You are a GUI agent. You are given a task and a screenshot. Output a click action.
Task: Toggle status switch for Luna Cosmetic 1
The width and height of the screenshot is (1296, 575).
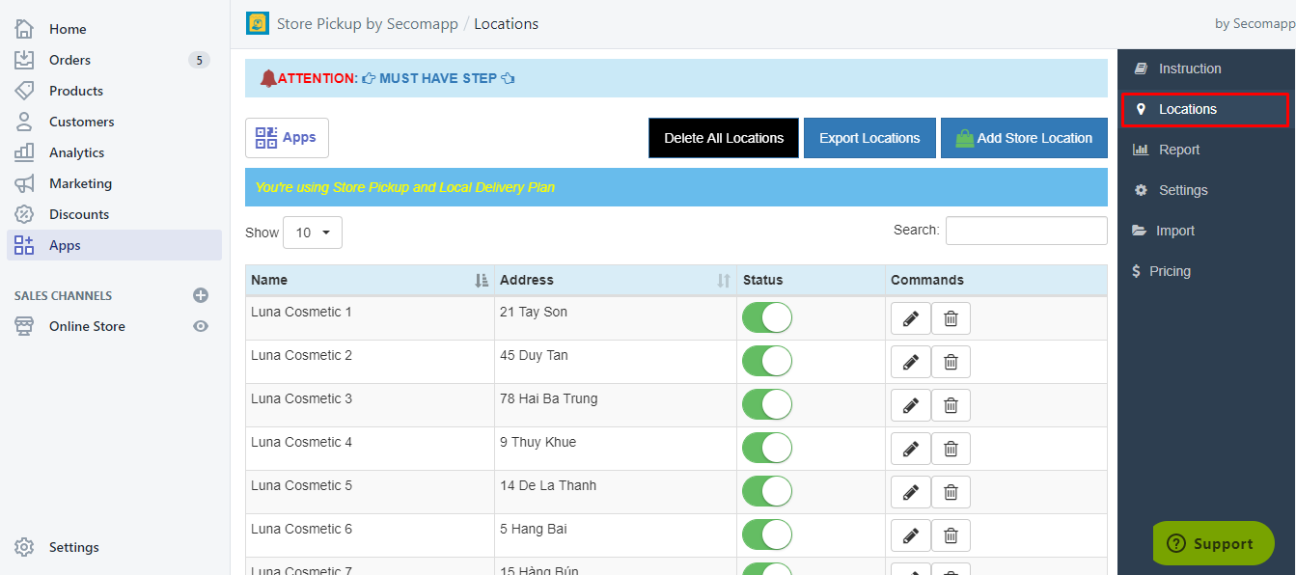767,317
